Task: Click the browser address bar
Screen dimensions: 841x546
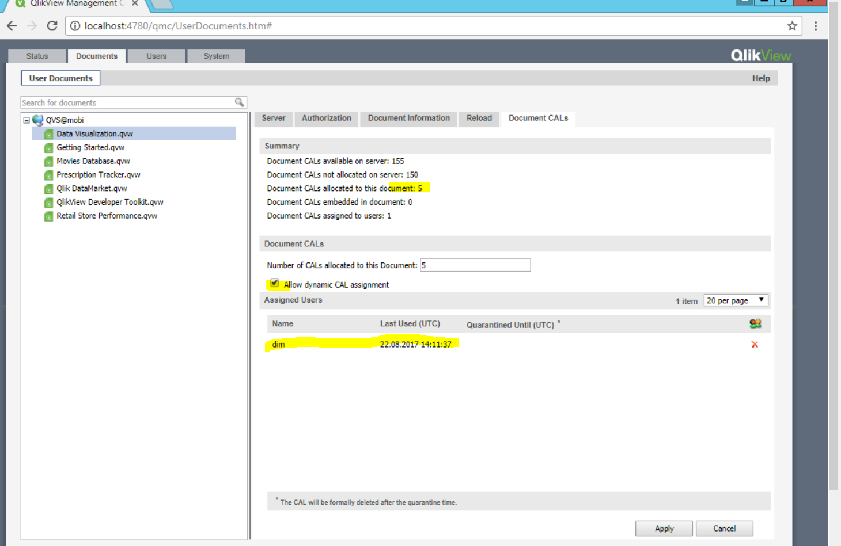Action: [432, 26]
